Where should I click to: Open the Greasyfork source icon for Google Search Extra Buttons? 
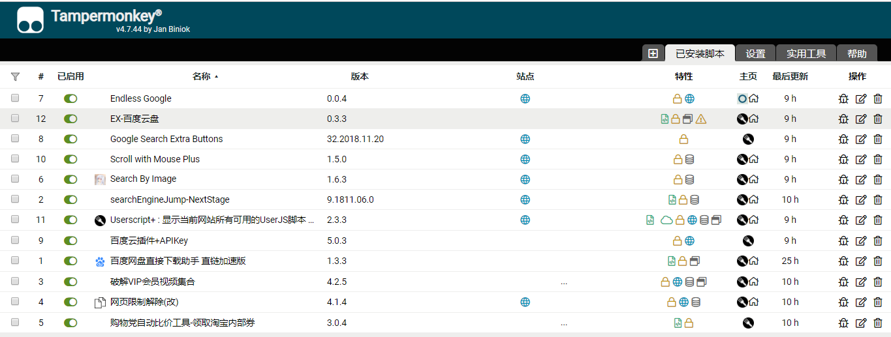[x=748, y=139]
